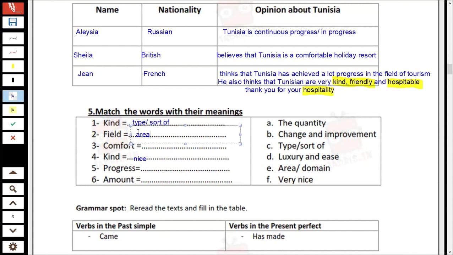
Task: Choose the yellow highlighter marker
Action: [x=13, y=66]
